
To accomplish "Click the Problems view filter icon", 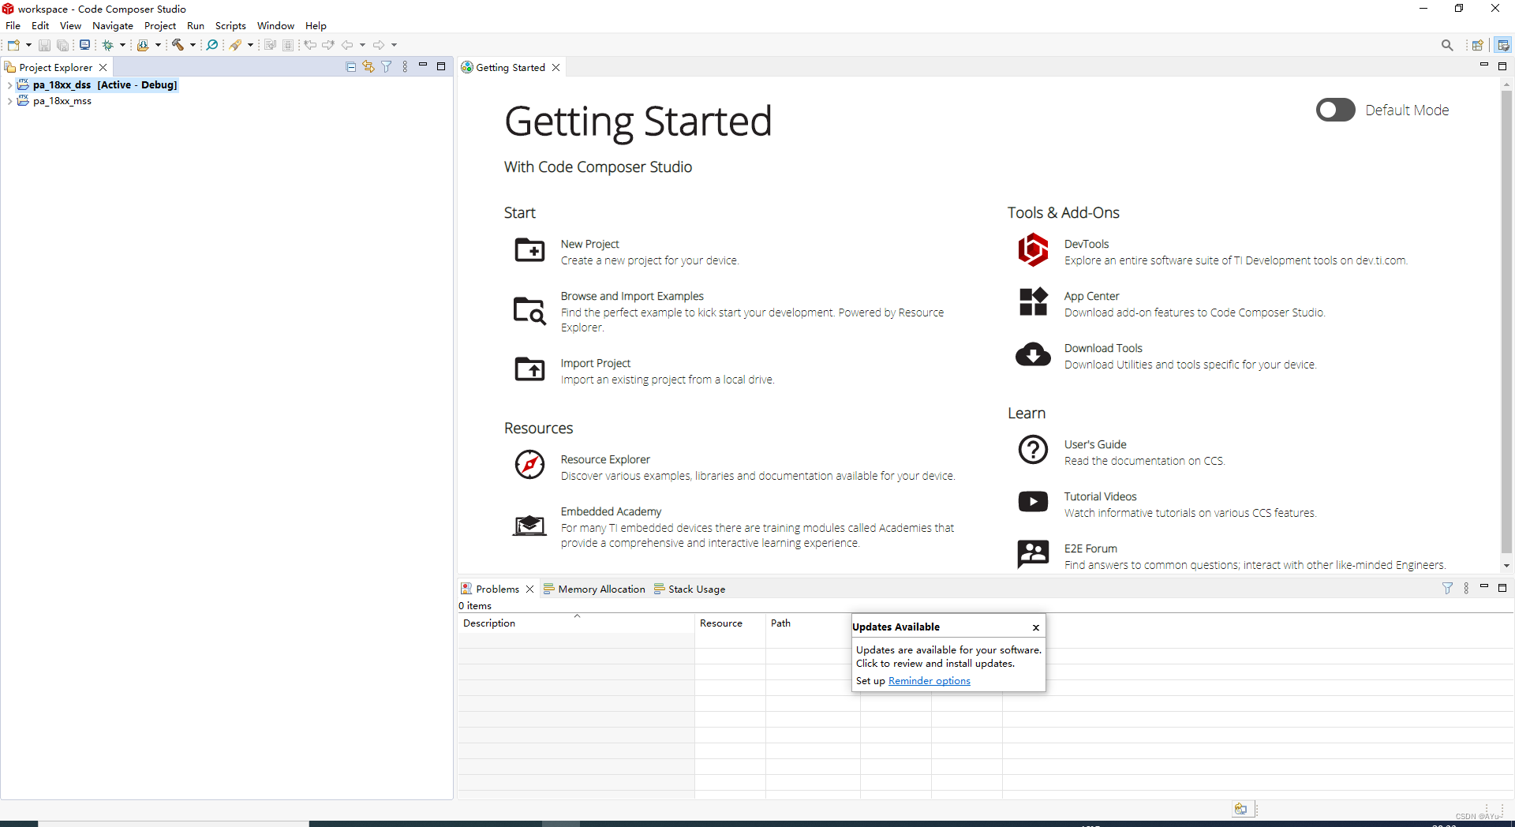I will 1447,588.
